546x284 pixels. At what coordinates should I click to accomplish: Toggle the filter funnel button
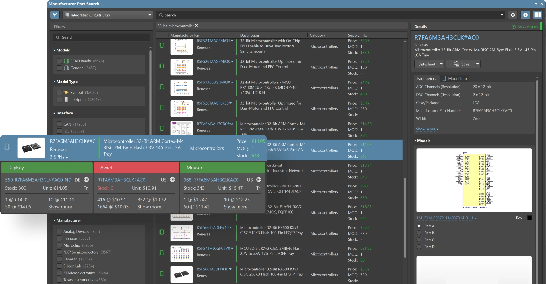55,15
